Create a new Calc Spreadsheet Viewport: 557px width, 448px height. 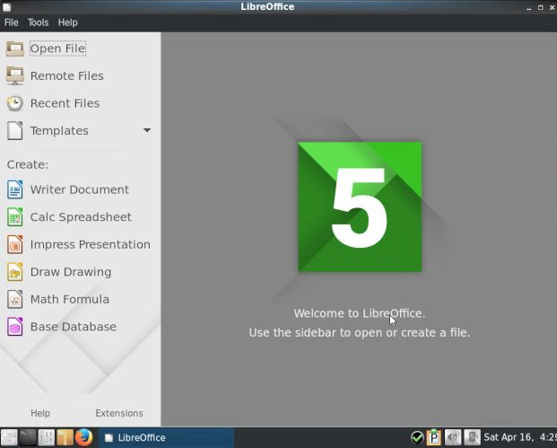pyautogui.click(x=69, y=217)
